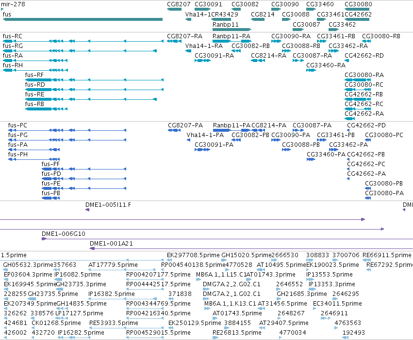Viewport: 413px width, 340px height.
Task: Select the EP03604.3prime EST label
Action: coord(28,275)
